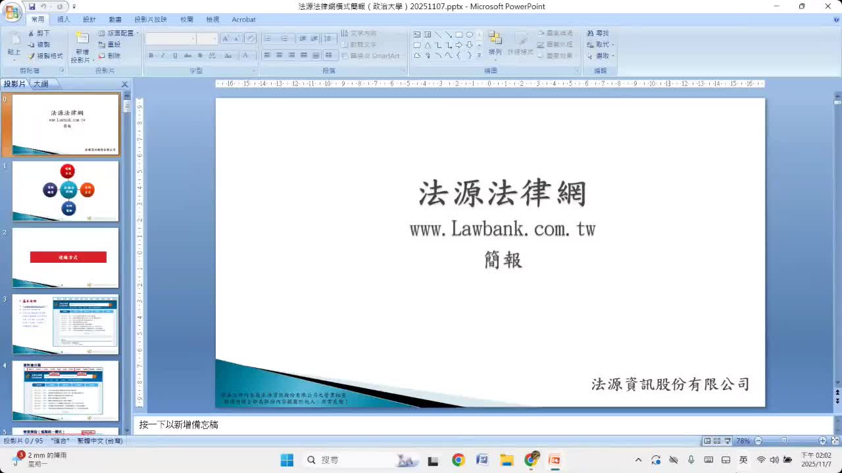Switch to 投影片瀏覽 (Slide Sorter) view
Screen dimensions: 842x473
click(x=718, y=441)
